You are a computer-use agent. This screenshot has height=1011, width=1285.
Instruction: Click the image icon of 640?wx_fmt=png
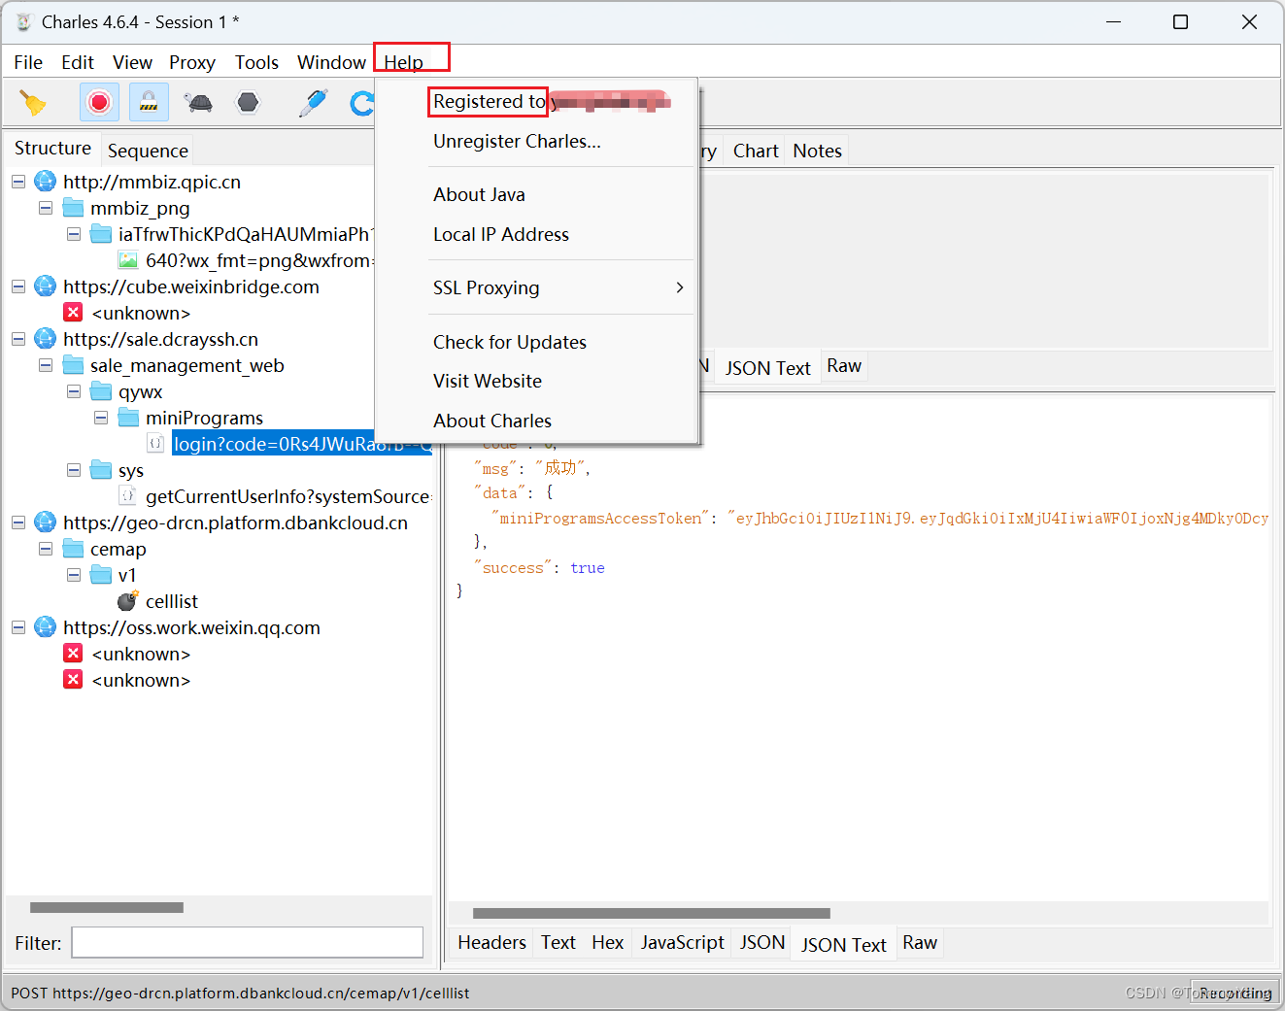click(x=127, y=259)
